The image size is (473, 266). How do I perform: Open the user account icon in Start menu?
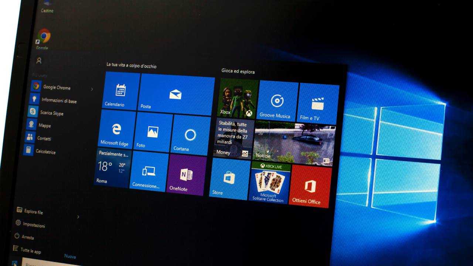pyautogui.click(x=39, y=60)
